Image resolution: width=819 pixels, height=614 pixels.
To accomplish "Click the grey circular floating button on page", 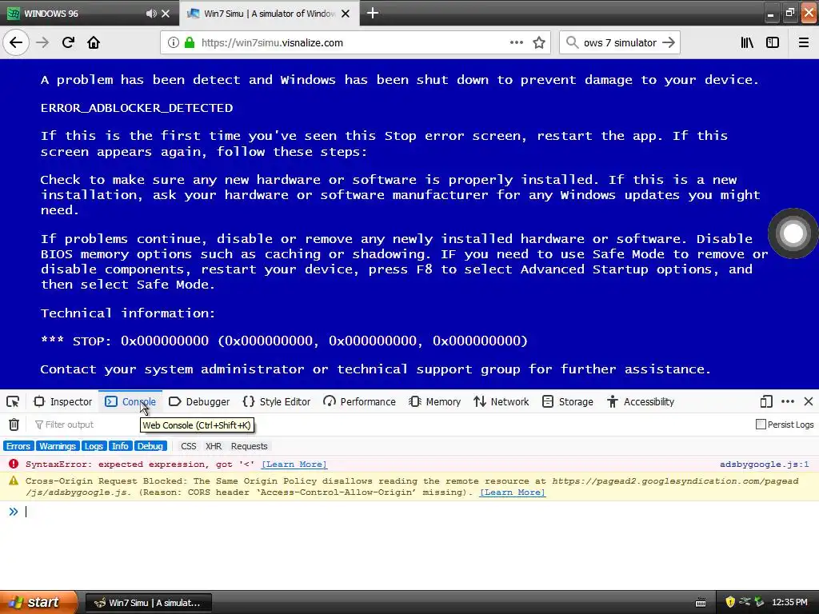I will pyautogui.click(x=793, y=233).
